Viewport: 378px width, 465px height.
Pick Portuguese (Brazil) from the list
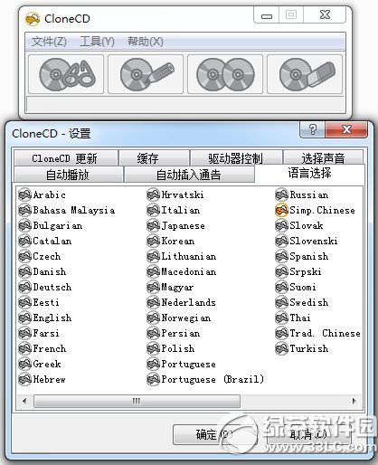213,379
